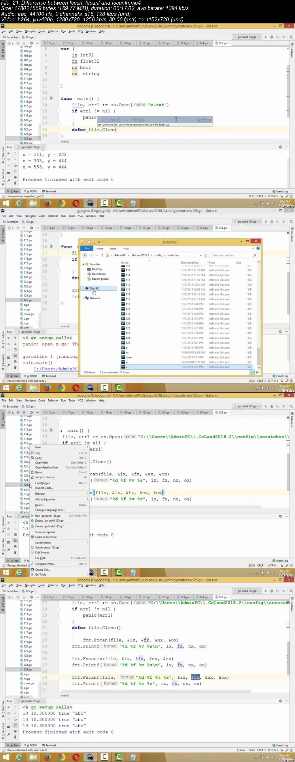The height and width of the screenshot is (762, 295).
Task: Open Explorer help question-mark icon
Action: (258, 249)
